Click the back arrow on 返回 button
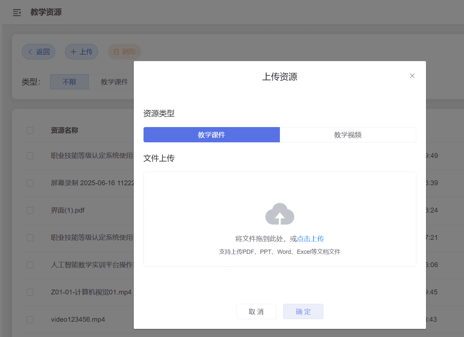 30,52
